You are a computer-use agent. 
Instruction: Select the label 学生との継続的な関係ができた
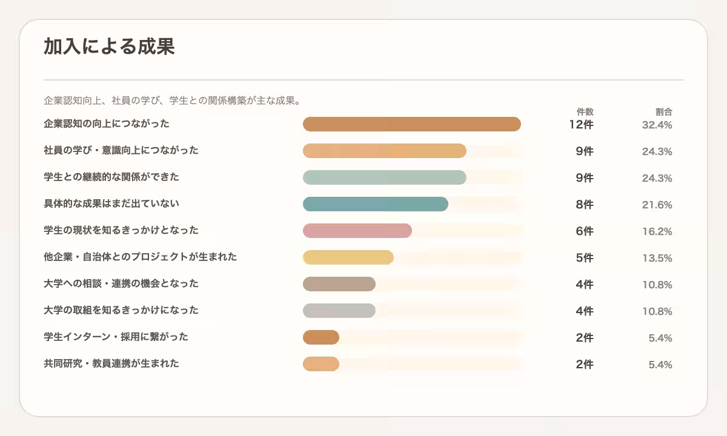point(111,177)
